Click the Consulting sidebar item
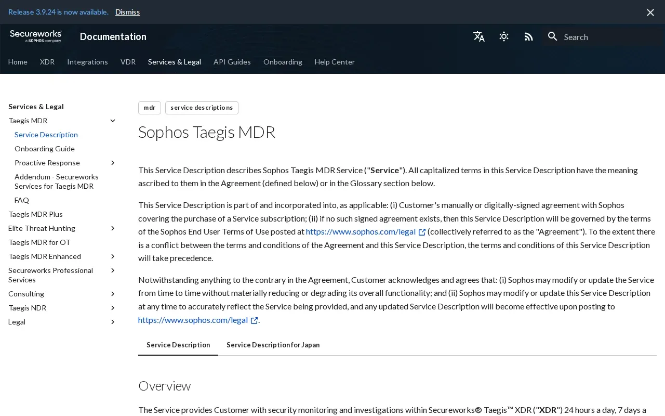 [26, 294]
